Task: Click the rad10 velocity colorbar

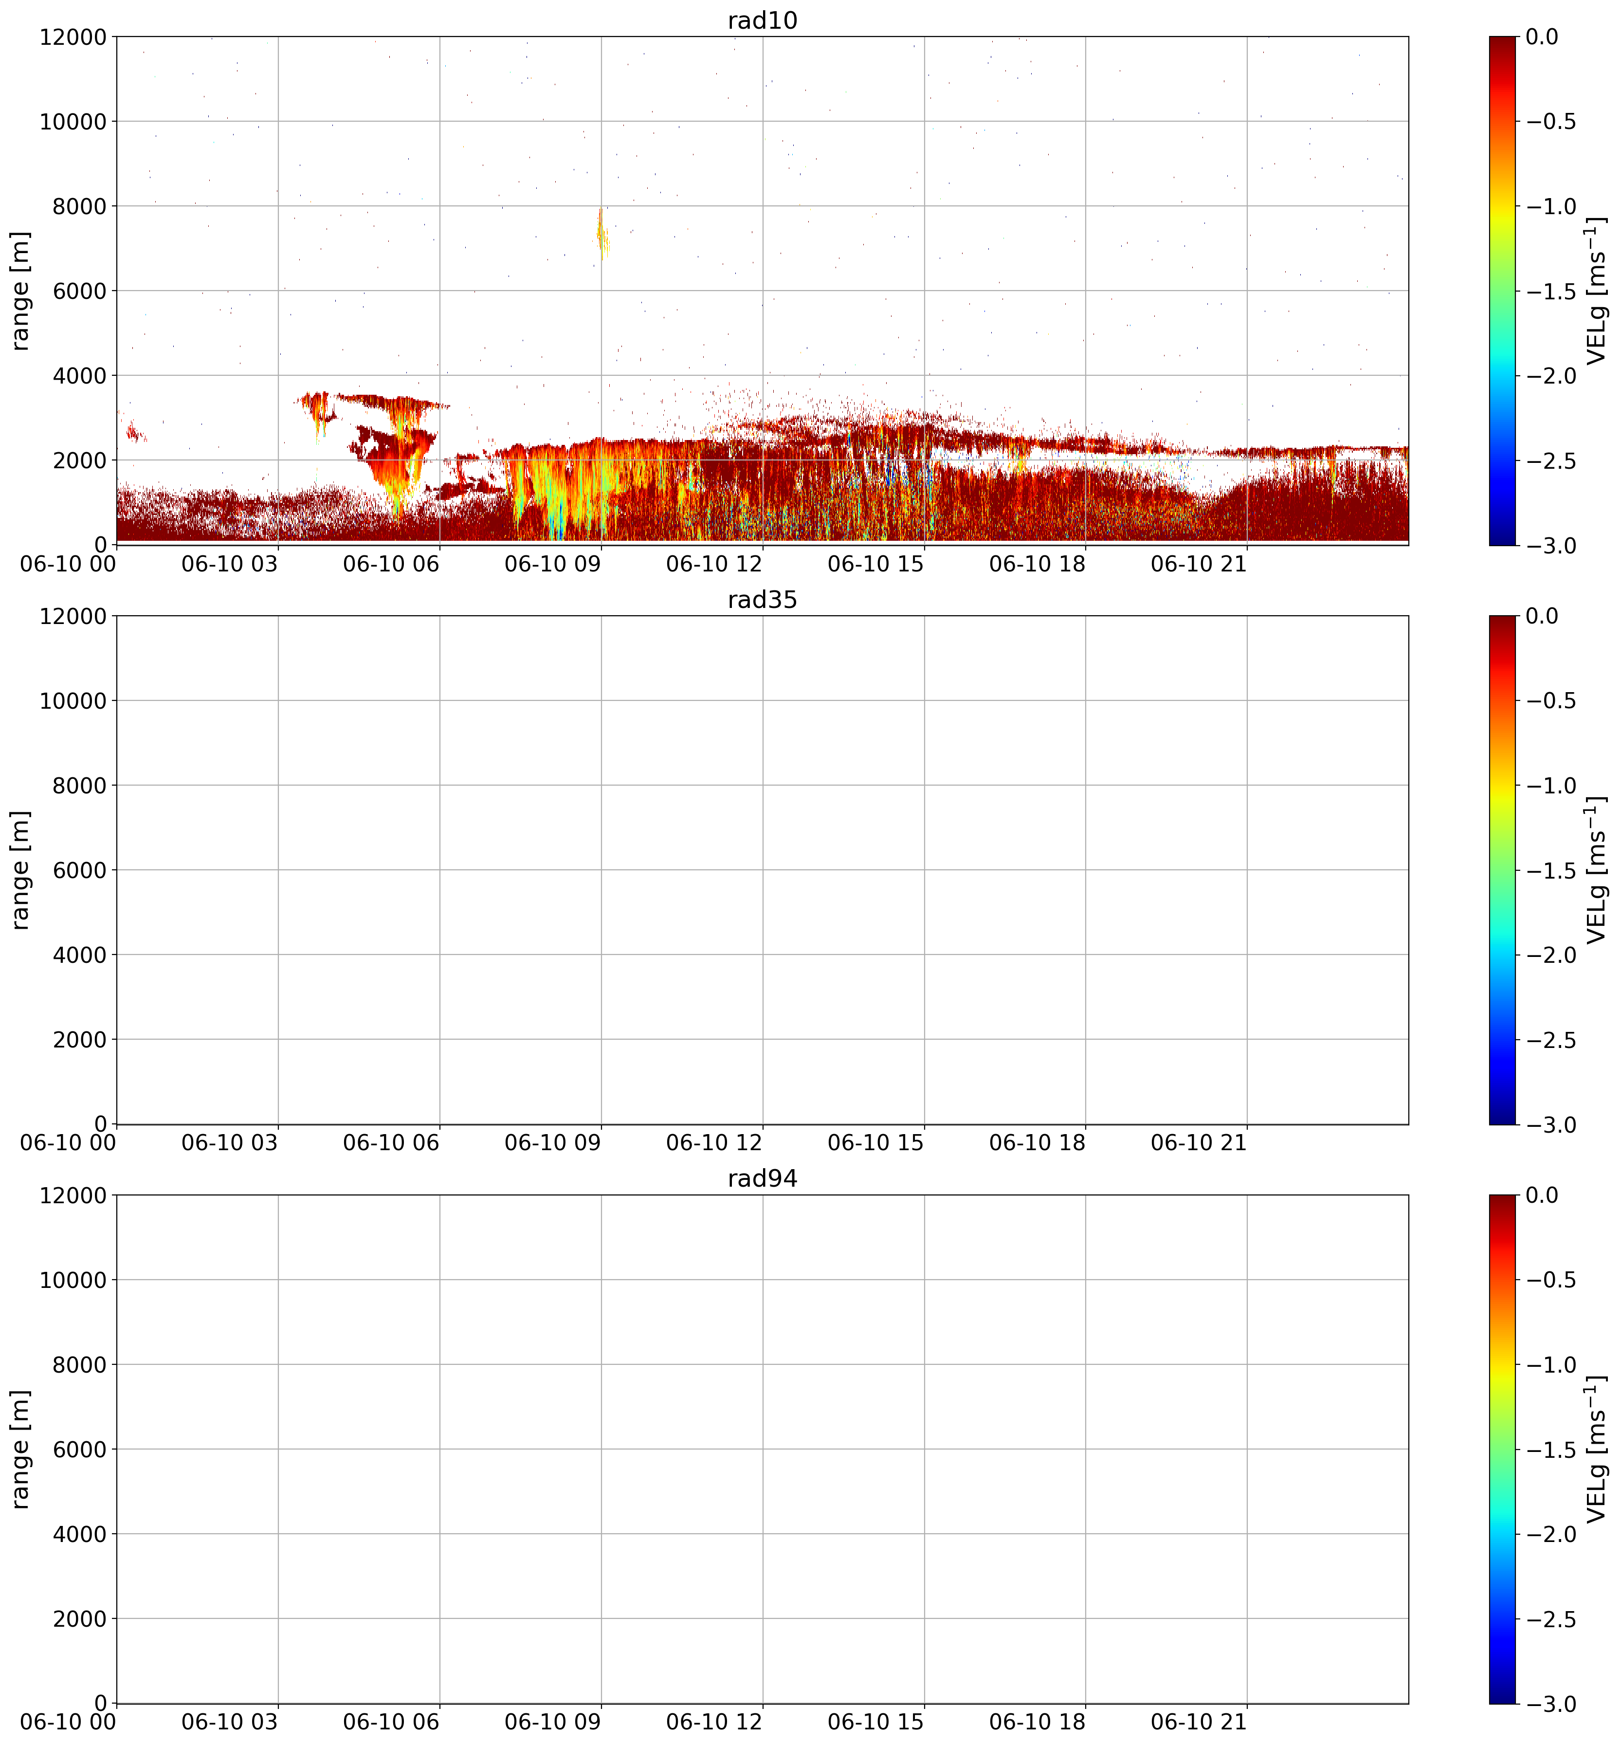Action: tap(1502, 291)
